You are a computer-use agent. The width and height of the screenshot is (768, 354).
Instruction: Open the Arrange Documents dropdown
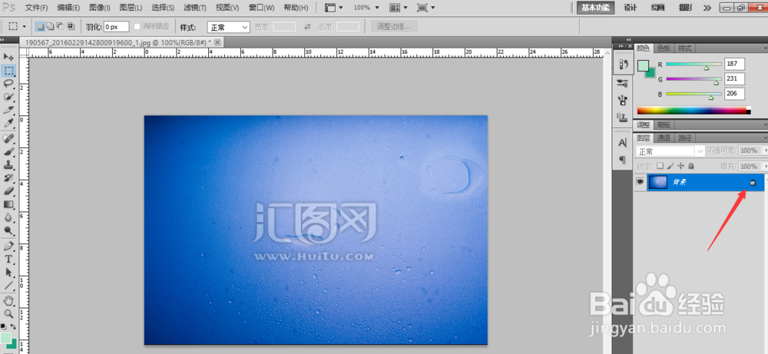[399, 8]
